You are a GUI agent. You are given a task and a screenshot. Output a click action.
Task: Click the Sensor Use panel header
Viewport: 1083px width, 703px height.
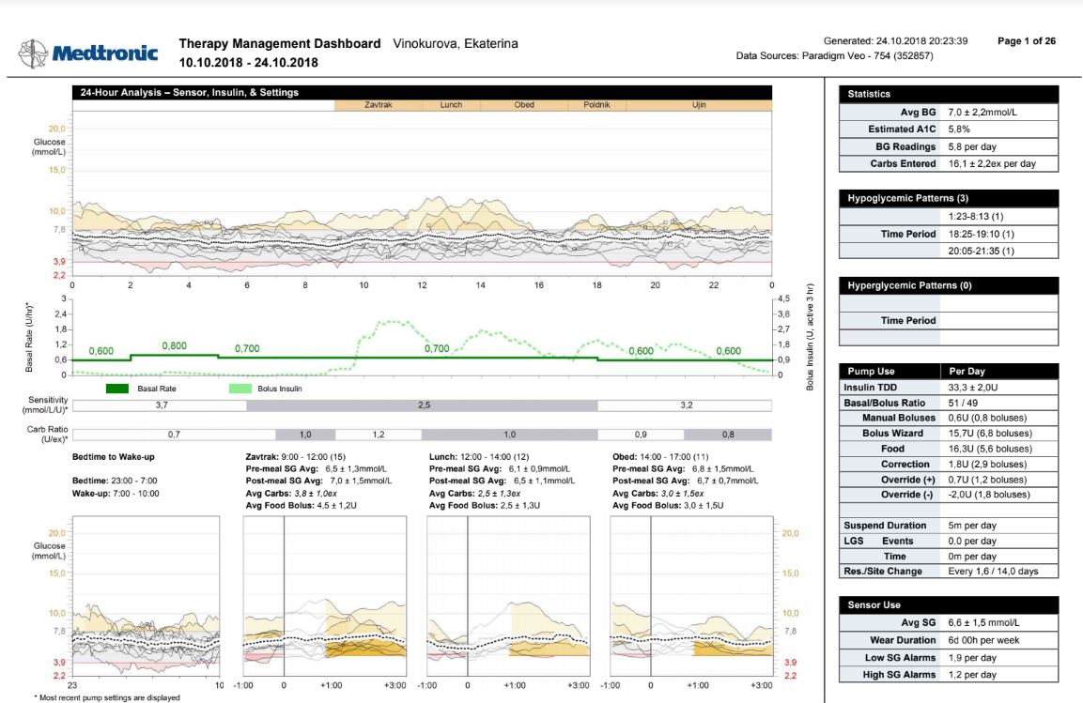[949, 604]
